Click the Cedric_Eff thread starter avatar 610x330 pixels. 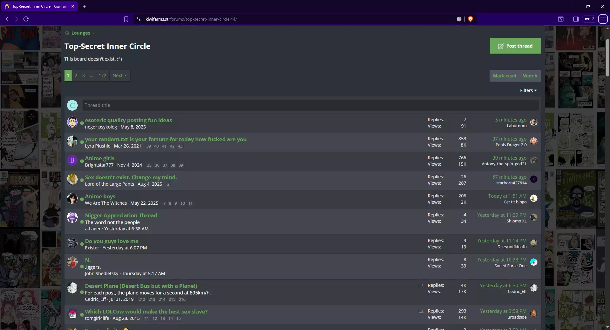[x=72, y=288]
